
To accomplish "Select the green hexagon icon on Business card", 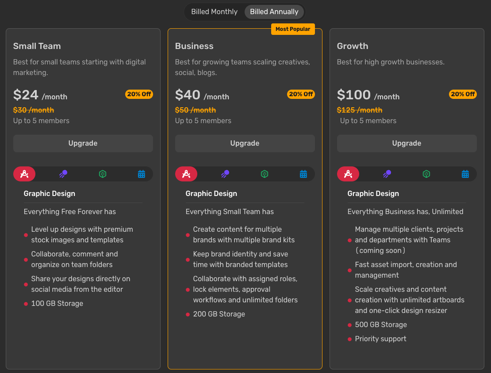I will tap(265, 174).
